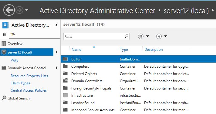Screen dimensions: 216x114
Task: Open Overview in the navigation pane
Action: 15,44
